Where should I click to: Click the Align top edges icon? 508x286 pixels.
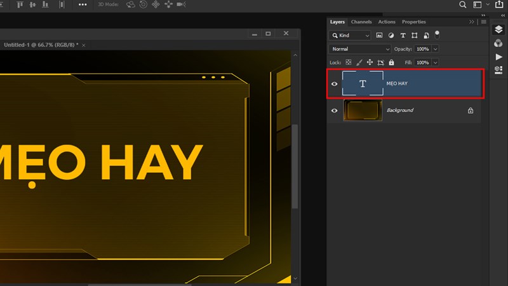click(x=20, y=4)
